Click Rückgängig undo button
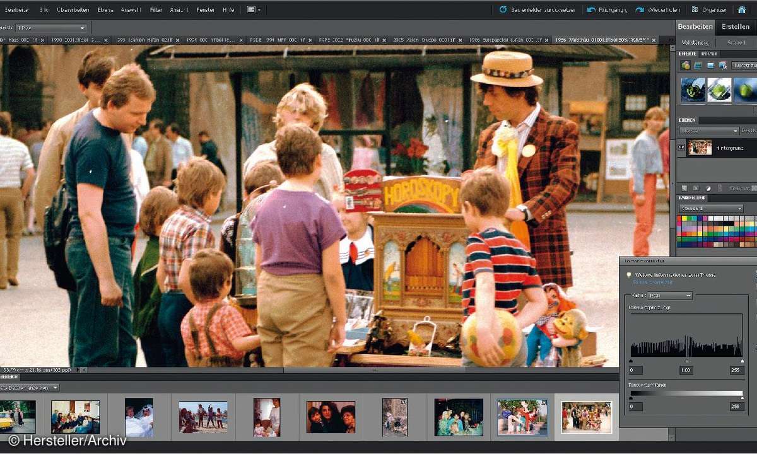Screen dimensions: 757x454 click(607, 9)
